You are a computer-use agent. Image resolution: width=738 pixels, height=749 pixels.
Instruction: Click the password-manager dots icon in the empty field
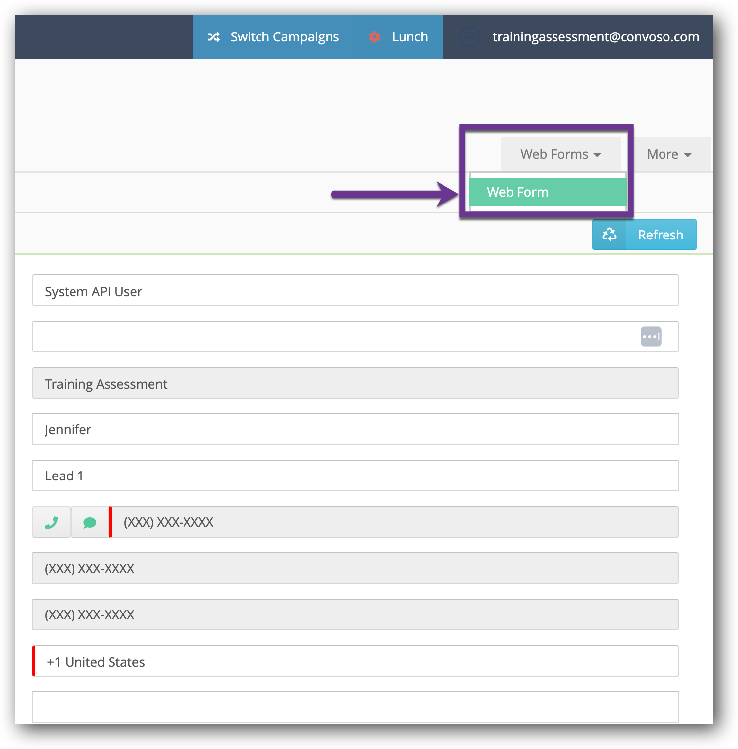coord(651,337)
